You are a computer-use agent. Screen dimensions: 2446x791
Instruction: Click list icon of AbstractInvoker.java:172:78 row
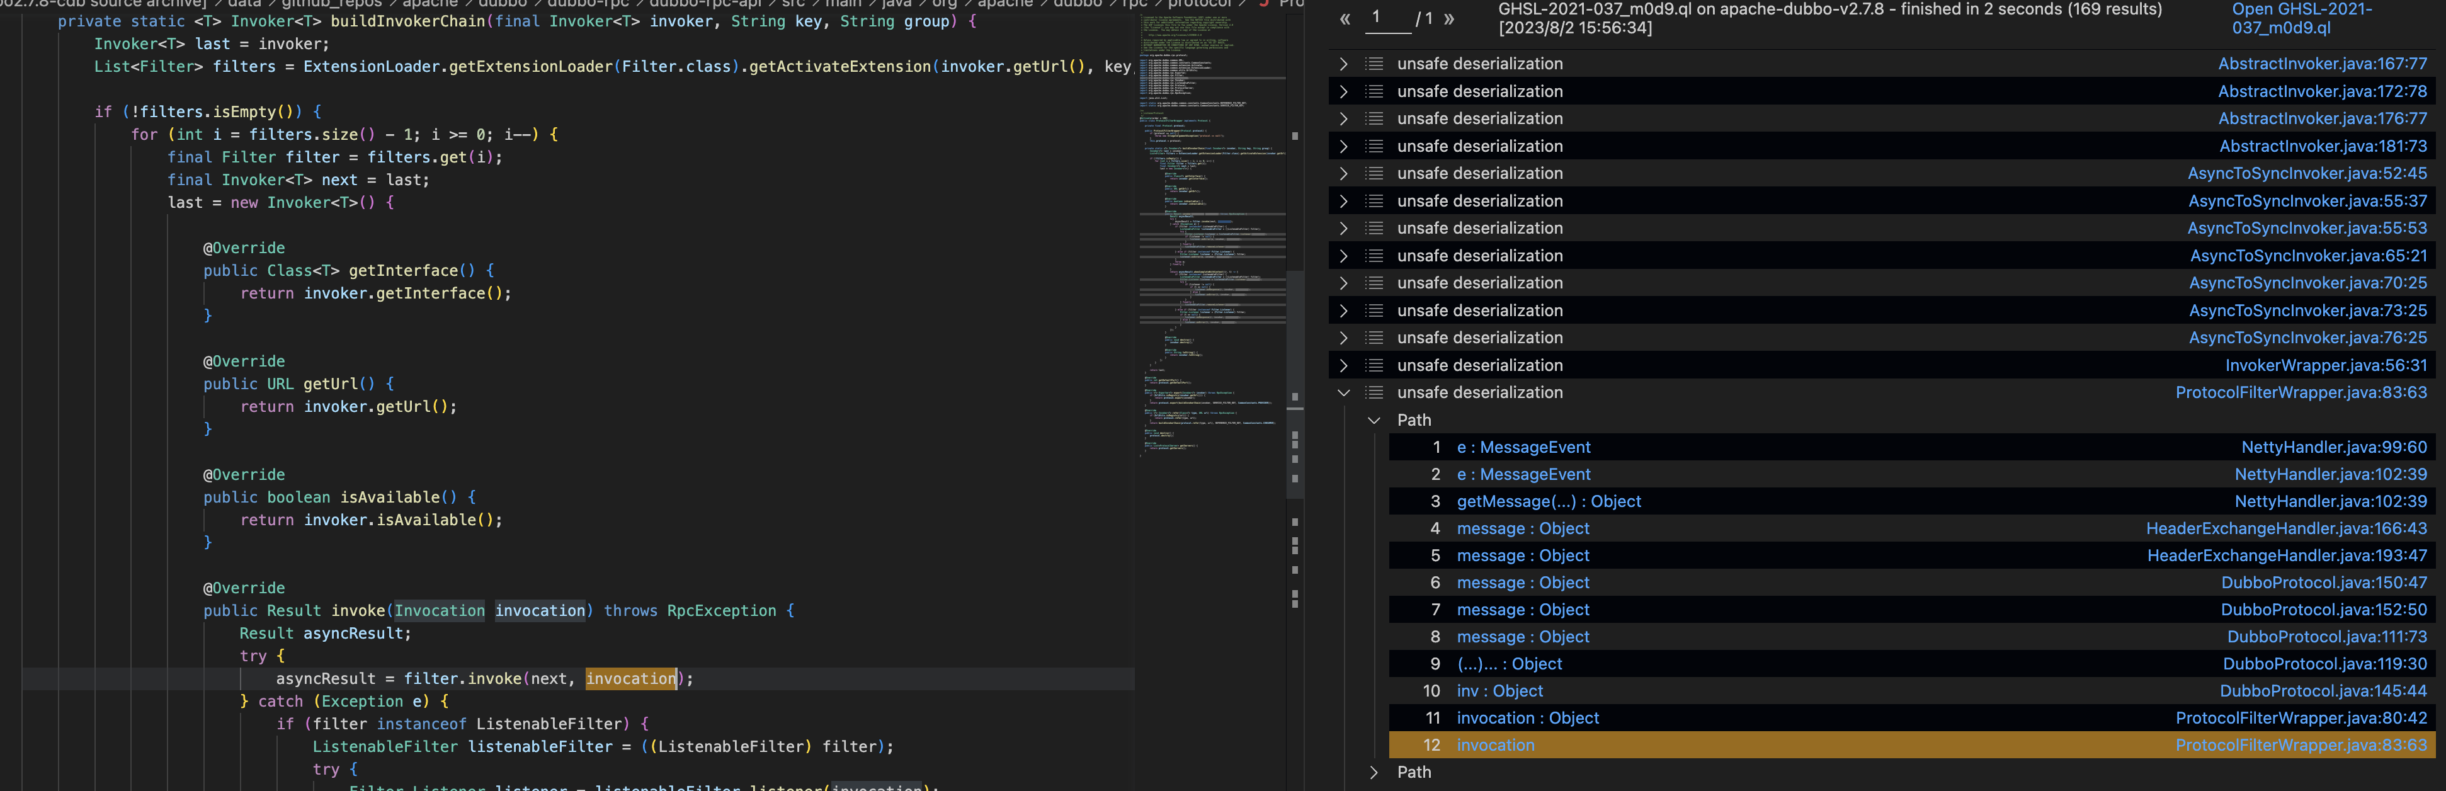click(1374, 91)
